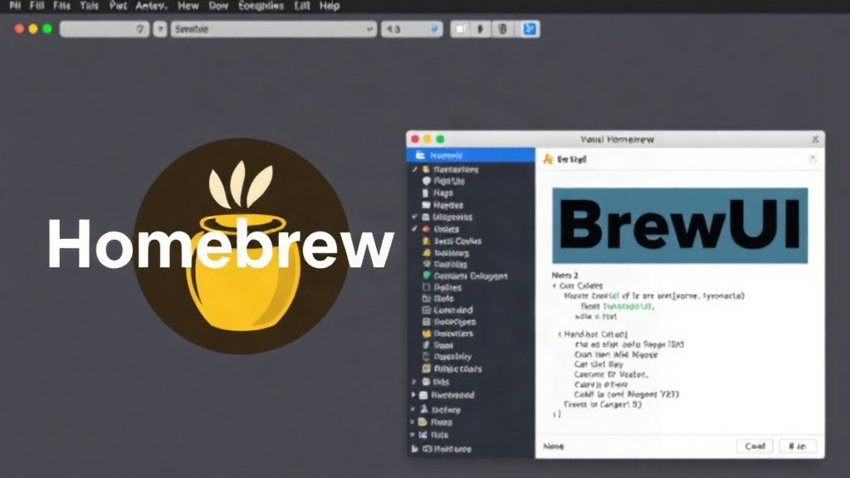Select the "Connaled" sidebar row

coord(471,310)
